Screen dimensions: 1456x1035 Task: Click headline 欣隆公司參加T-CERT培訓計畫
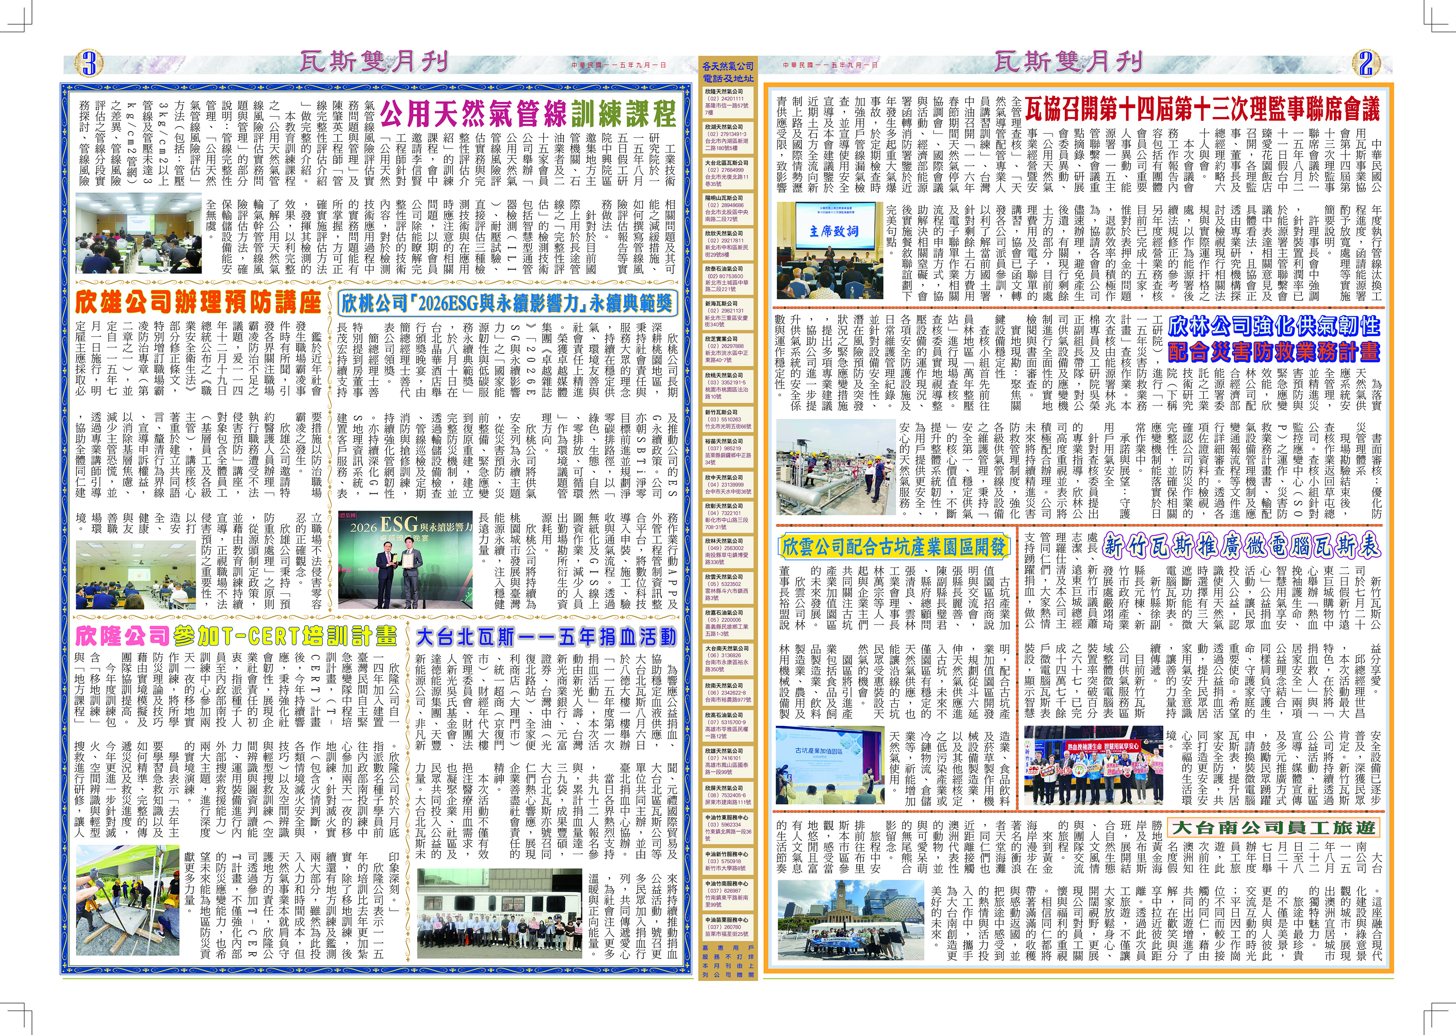pyautogui.click(x=236, y=635)
